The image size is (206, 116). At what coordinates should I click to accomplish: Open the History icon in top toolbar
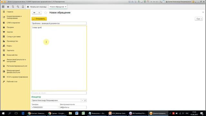[13, 7]
